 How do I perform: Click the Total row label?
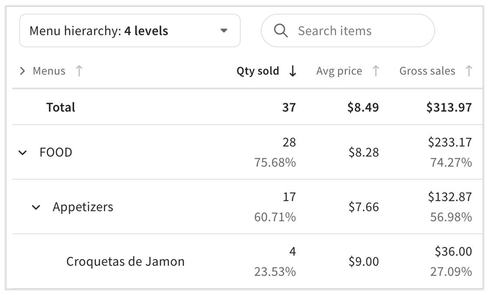coord(61,108)
